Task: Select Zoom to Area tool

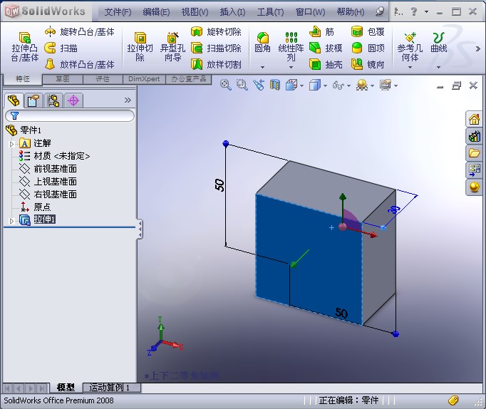Action: (242, 85)
